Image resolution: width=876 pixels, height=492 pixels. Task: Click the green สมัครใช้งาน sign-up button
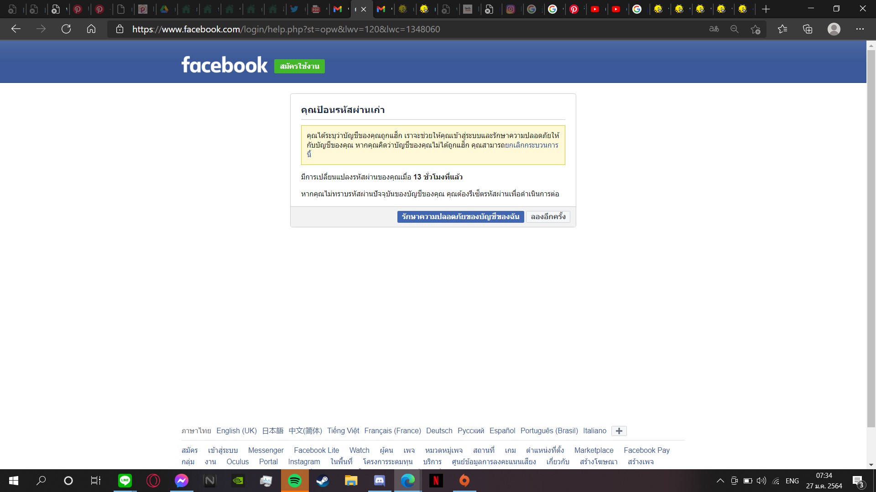pos(299,66)
